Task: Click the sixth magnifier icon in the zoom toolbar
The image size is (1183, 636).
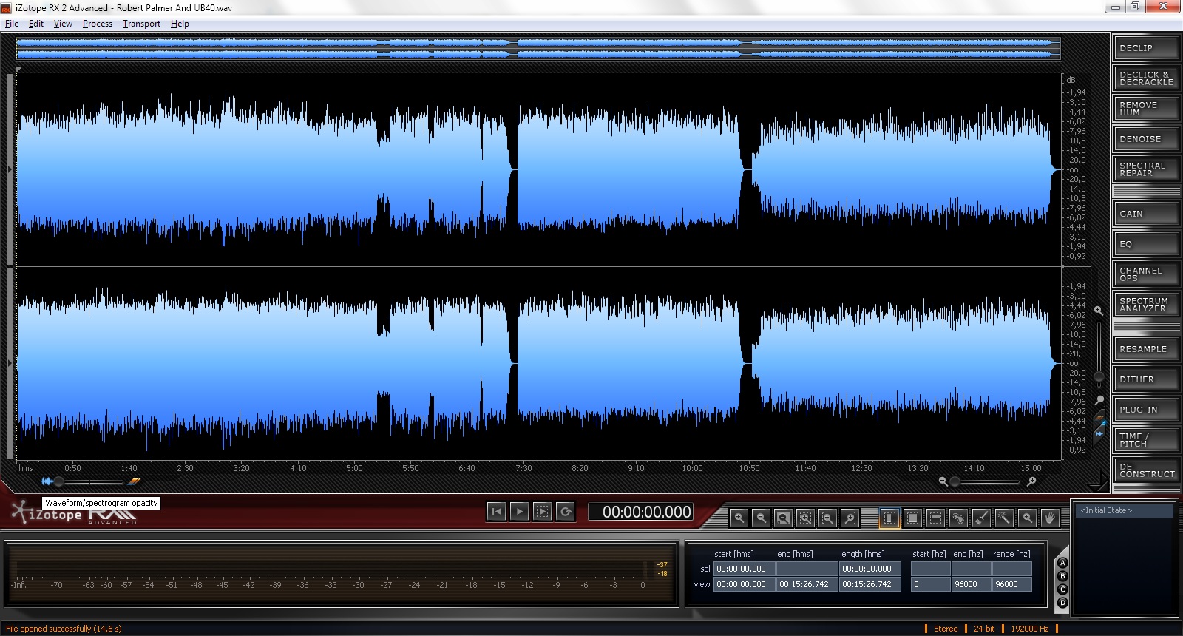Action: [x=850, y=518]
